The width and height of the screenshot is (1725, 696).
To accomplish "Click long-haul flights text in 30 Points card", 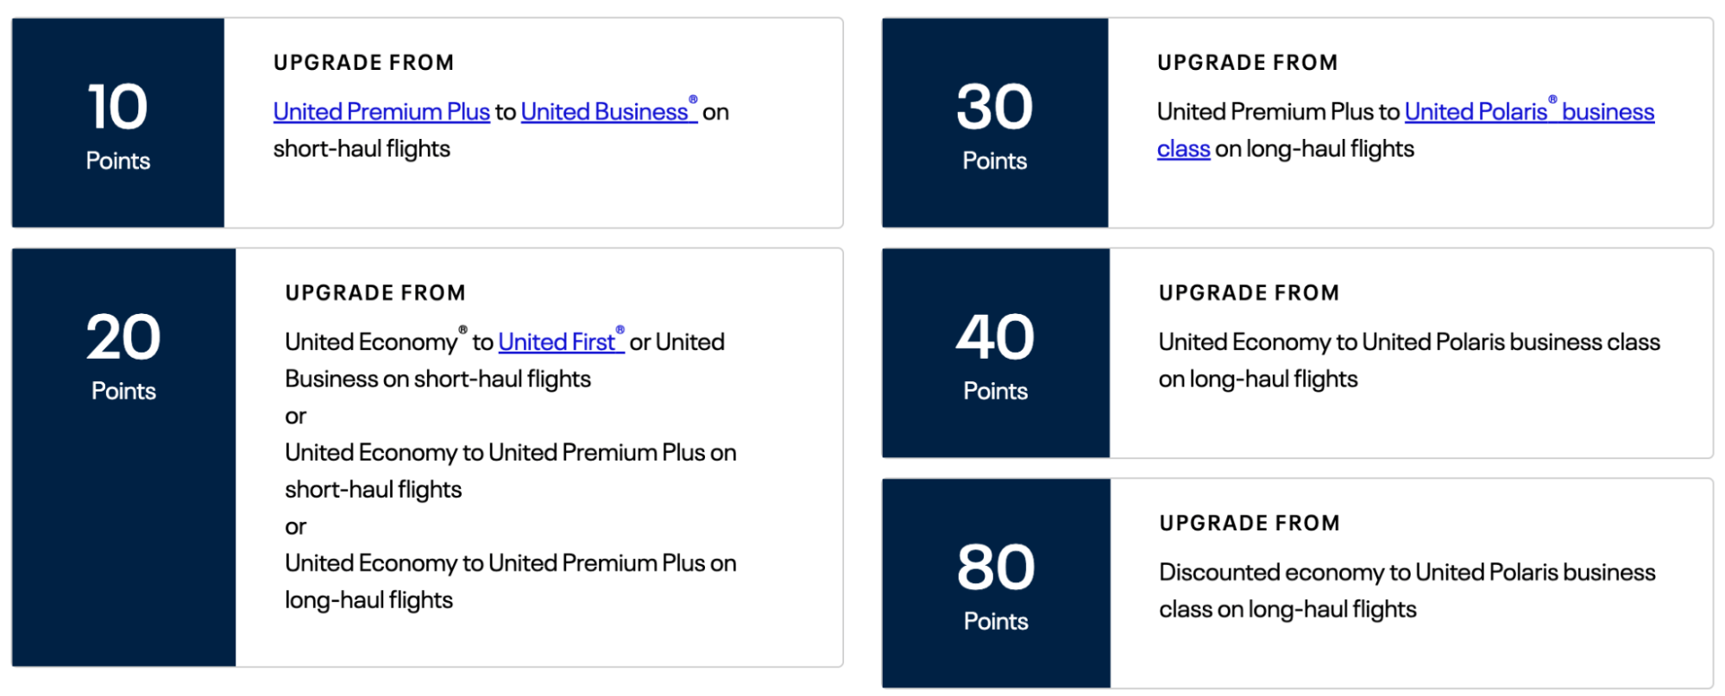I will click(1314, 149).
